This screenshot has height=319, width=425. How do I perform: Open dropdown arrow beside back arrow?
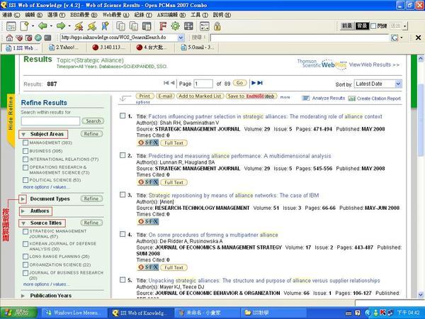[51, 26]
